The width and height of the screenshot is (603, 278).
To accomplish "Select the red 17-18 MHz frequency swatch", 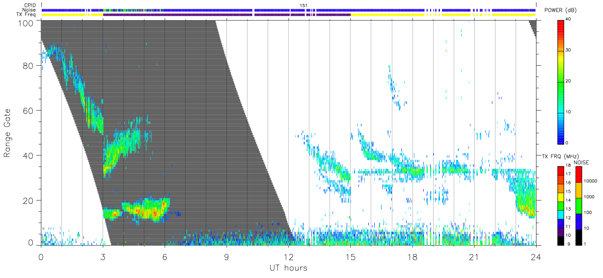I will tap(561, 170).
